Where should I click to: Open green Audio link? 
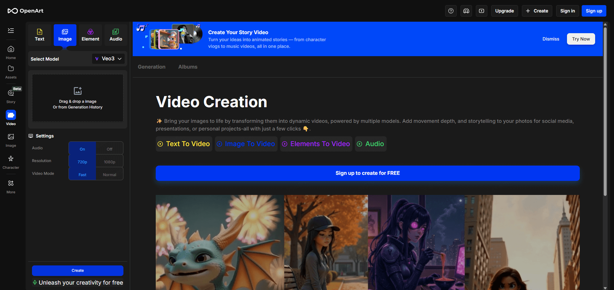(x=371, y=144)
